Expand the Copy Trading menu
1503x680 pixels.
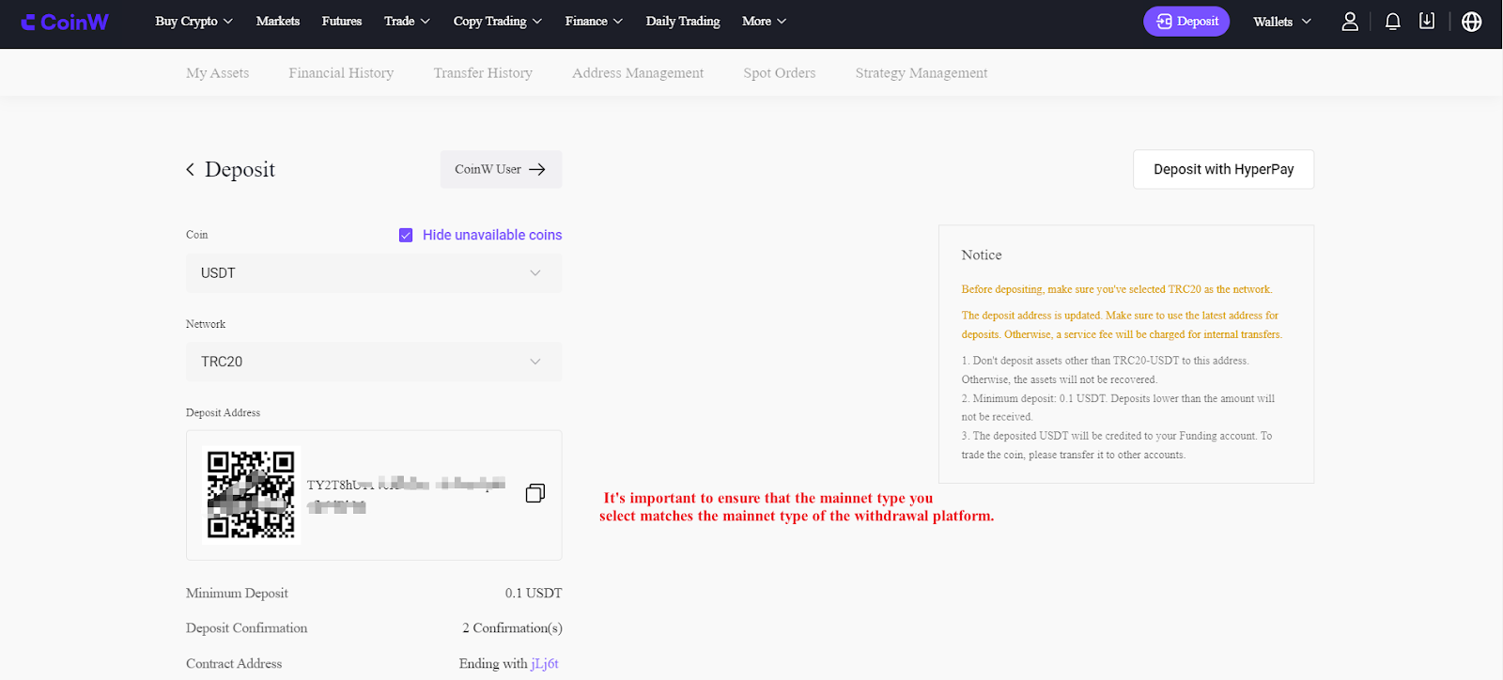tap(498, 22)
